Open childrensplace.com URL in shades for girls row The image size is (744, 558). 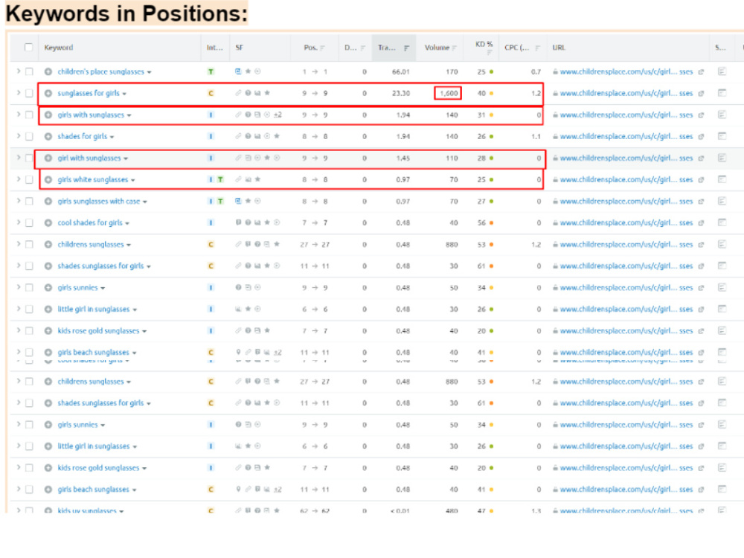(626, 137)
